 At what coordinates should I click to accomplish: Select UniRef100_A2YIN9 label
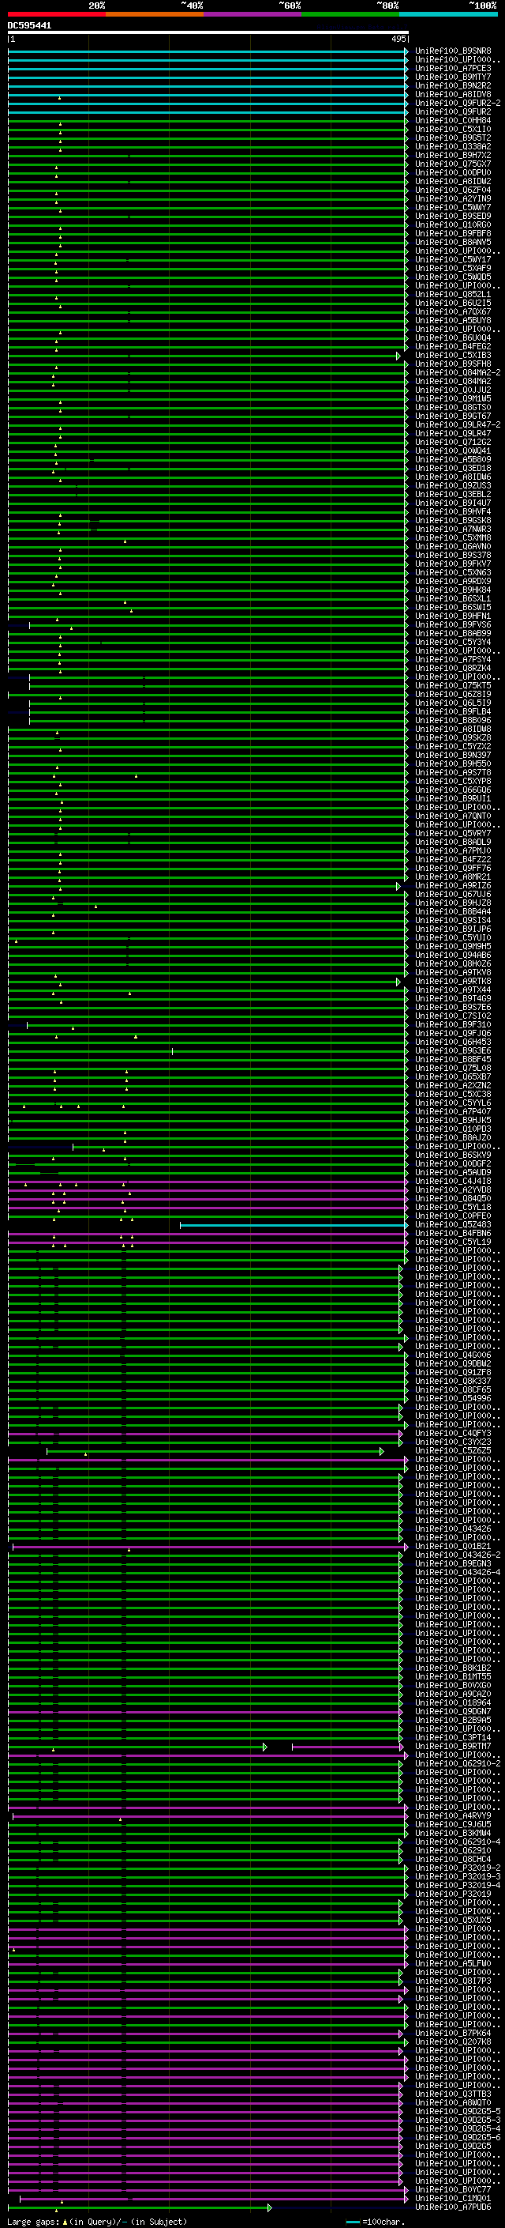[453, 199]
